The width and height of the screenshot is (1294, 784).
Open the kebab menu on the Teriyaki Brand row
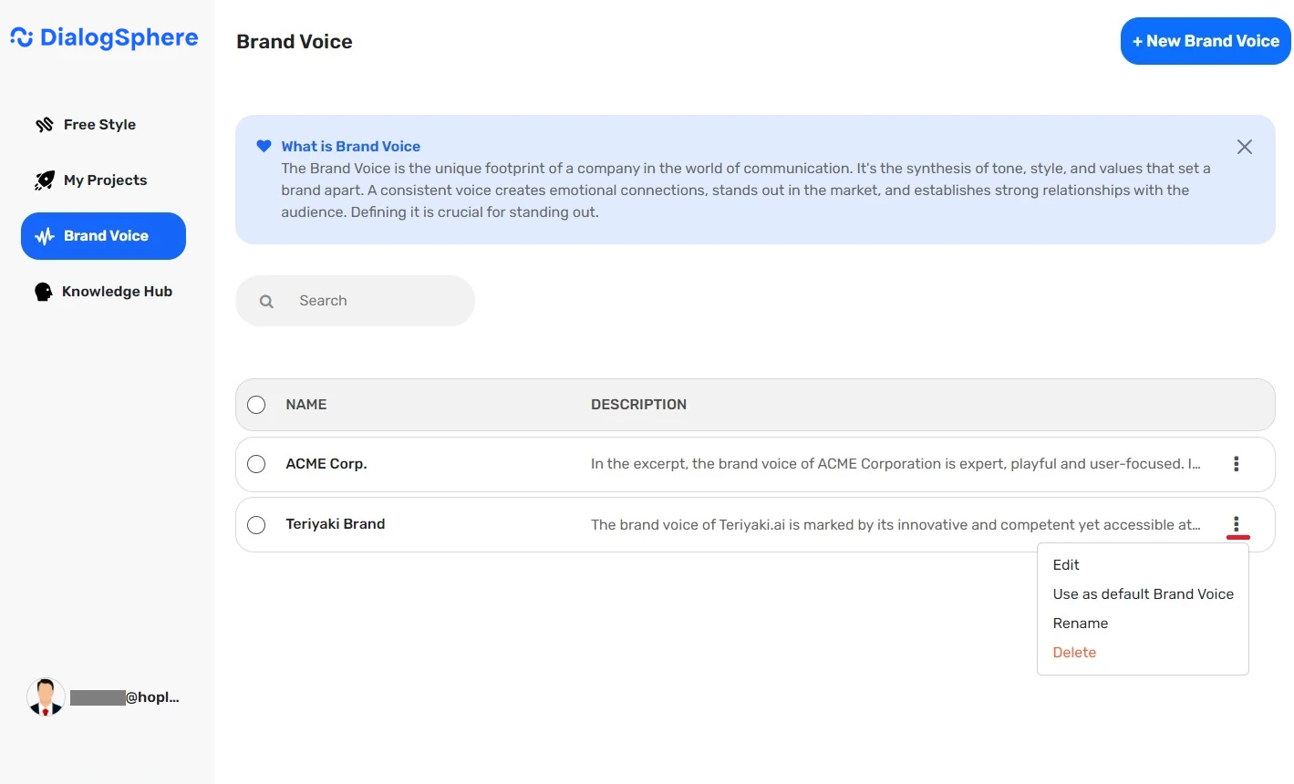pyautogui.click(x=1237, y=524)
